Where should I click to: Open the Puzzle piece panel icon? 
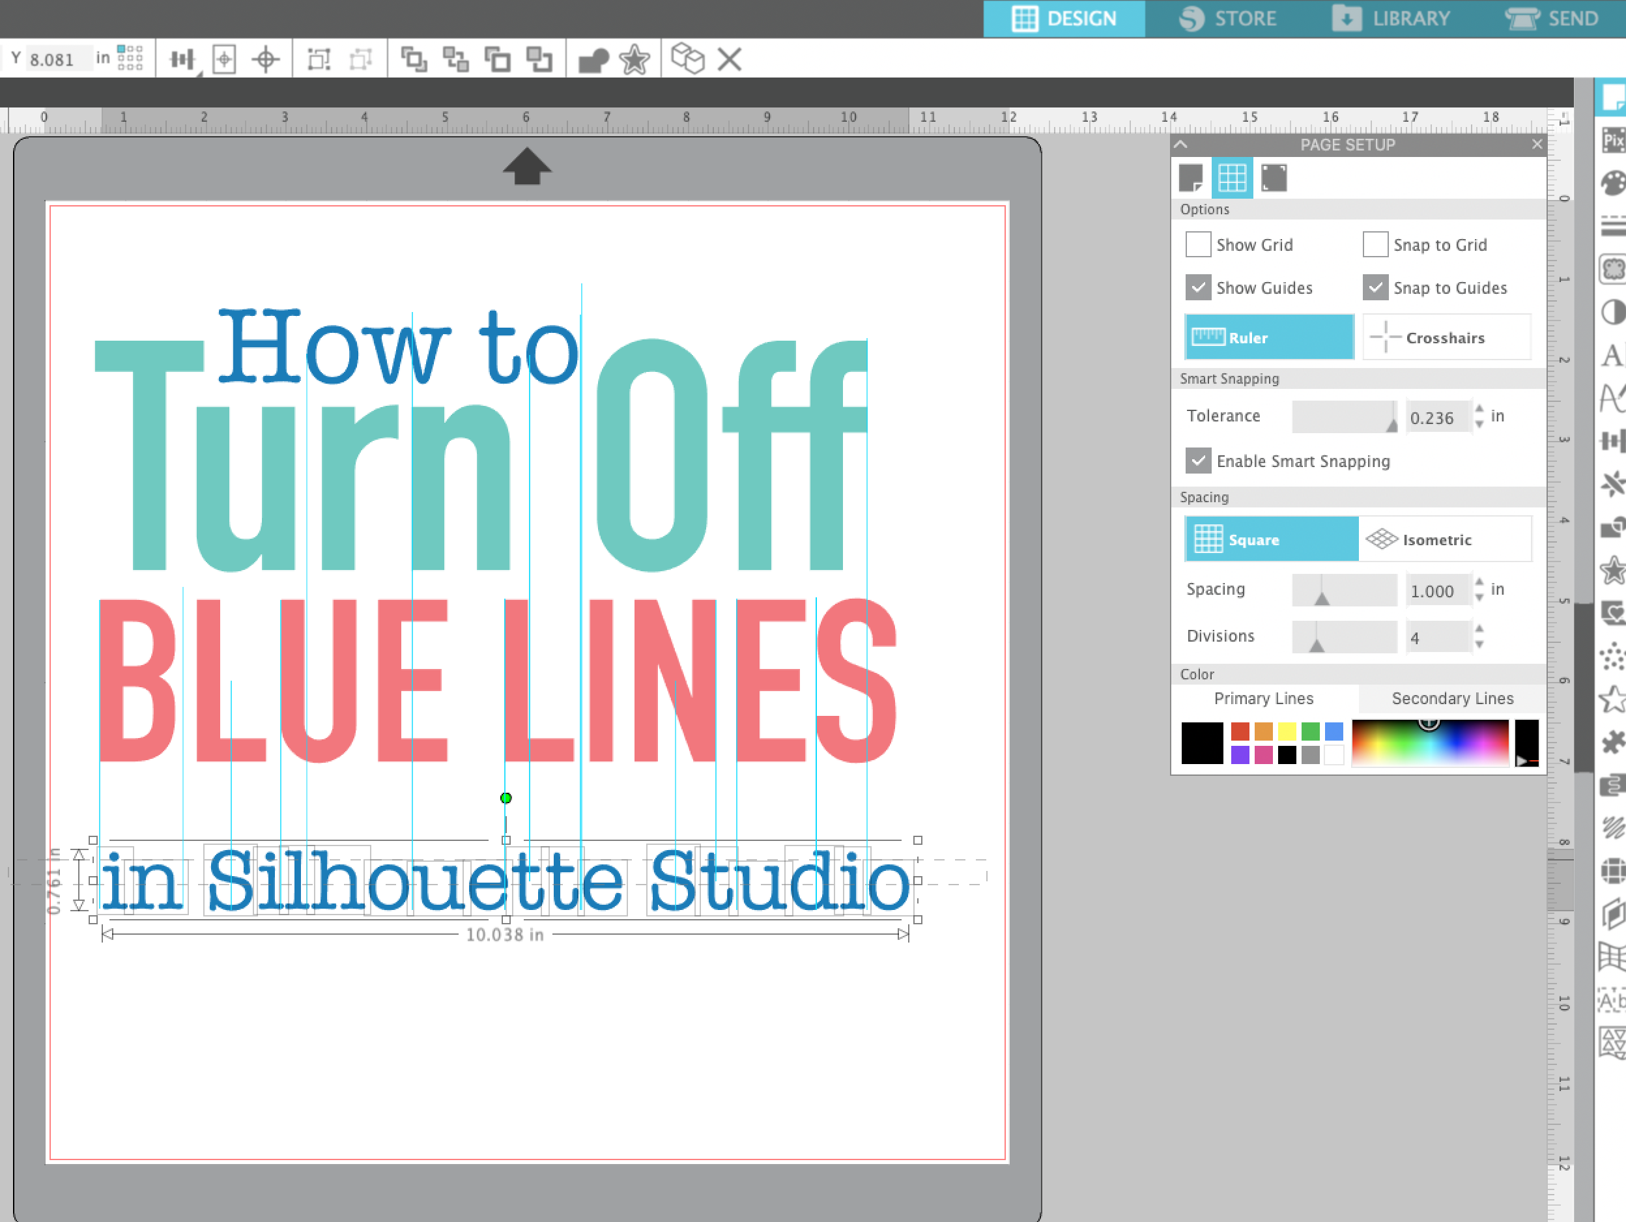pos(1613,742)
